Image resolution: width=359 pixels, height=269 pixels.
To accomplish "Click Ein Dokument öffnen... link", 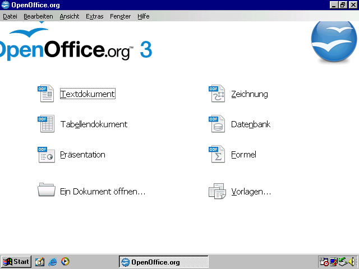I will point(103,191).
